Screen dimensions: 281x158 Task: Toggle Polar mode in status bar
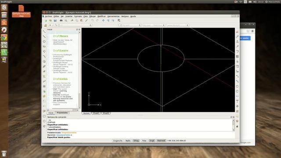click(x=144, y=140)
